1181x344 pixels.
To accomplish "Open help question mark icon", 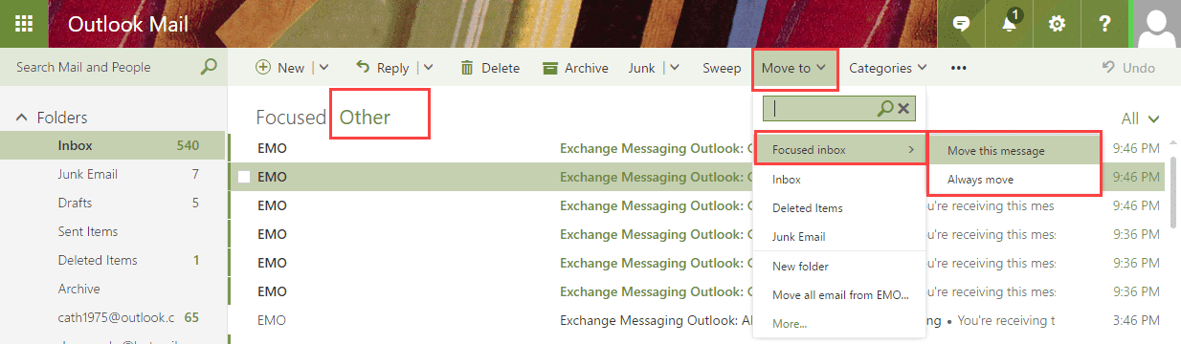I will click(1105, 24).
